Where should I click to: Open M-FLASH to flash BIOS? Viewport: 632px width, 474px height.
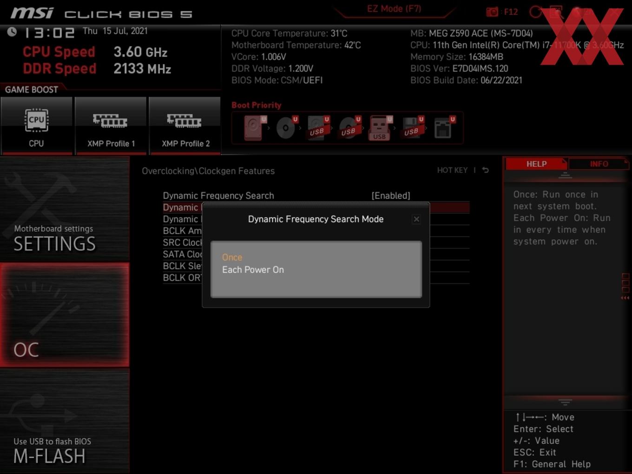(x=65, y=421)
